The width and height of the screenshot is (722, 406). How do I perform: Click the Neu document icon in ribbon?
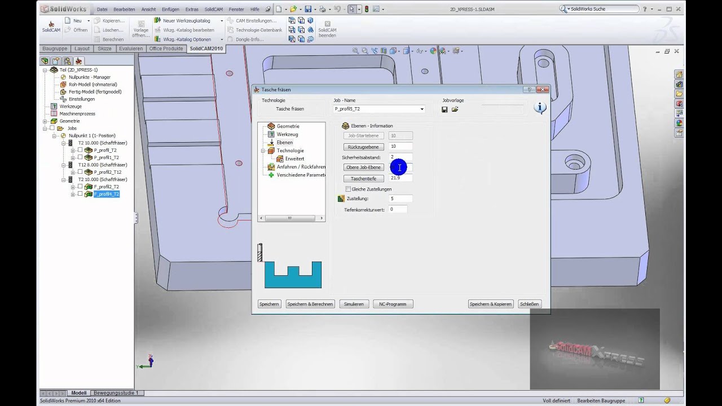[67, 20]
